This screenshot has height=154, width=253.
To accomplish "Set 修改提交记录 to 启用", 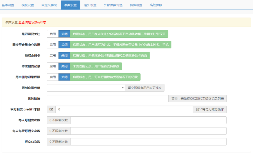I will click(x=53, y=66).
